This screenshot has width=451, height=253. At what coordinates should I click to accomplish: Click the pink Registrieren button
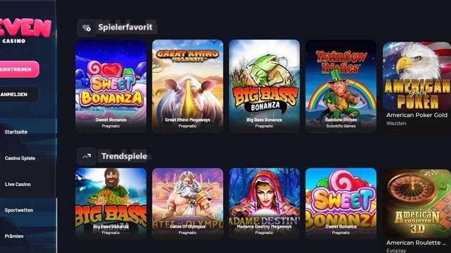19,69
